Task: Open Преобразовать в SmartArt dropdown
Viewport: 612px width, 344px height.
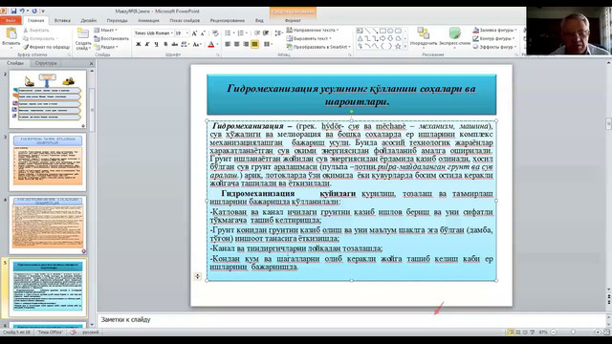Action: (318, 47)
